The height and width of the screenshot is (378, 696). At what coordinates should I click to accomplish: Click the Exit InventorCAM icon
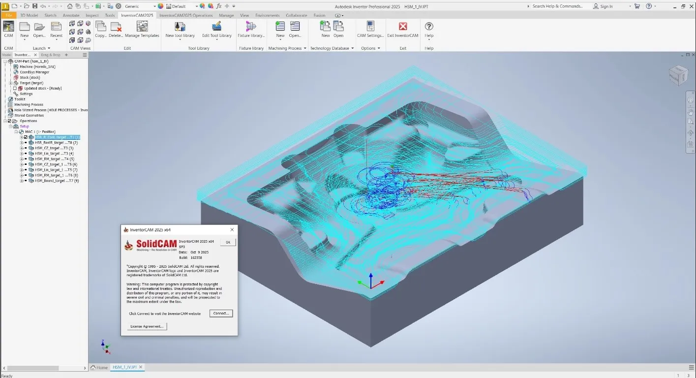click(402, 27)
